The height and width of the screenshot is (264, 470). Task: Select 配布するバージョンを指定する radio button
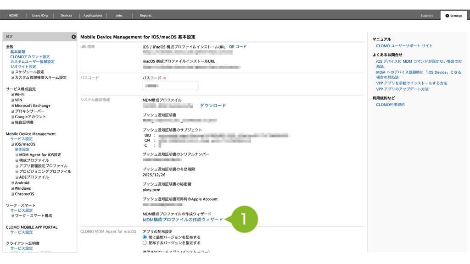[x=145, y=243]
